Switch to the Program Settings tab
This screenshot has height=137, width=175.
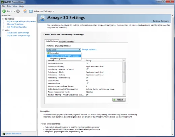click(66, 41)
